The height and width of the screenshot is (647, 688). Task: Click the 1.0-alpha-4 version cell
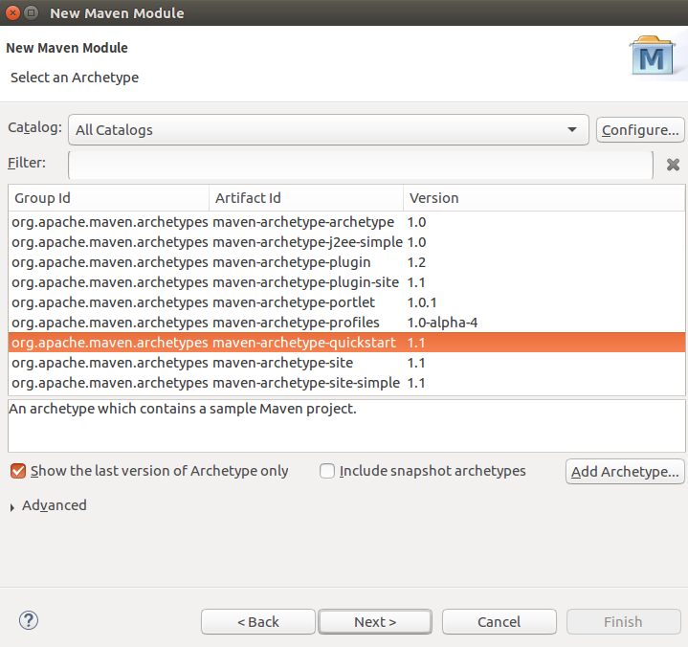(x=442, y=323)
